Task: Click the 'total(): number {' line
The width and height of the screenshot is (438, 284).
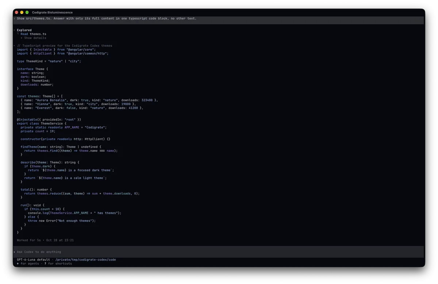Action: 36,190
